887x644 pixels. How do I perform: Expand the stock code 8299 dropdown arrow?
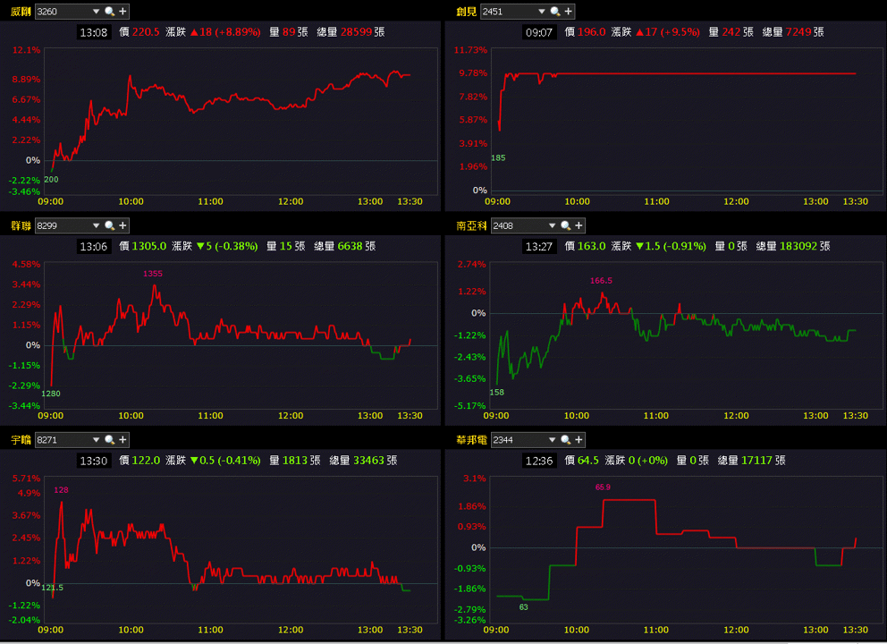pyautogui.click(x=97, y=225)
